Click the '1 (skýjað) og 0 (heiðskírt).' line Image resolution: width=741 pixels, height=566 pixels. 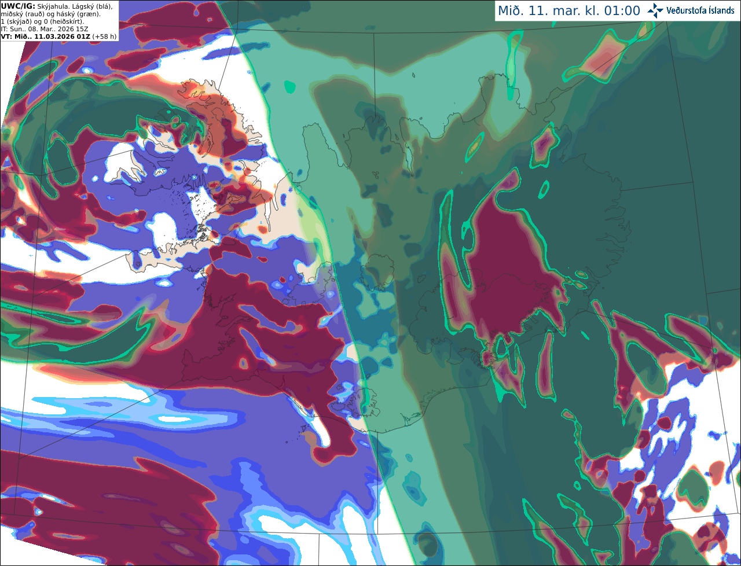coord(42,21)
